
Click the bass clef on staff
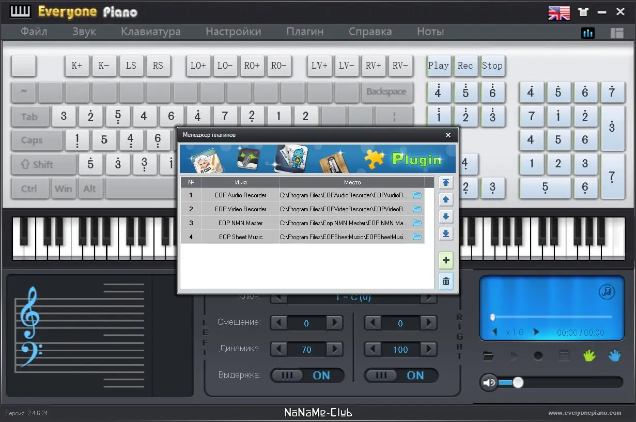pos(30,353)
